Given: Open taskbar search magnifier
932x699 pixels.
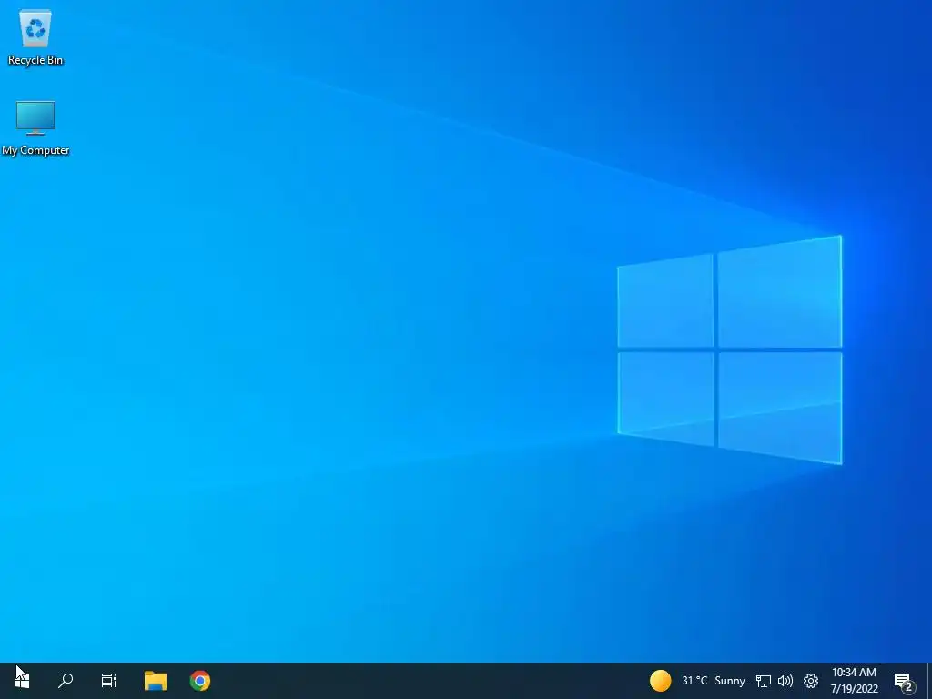Looking at the screenshot, I should click(x=66, y=681).
